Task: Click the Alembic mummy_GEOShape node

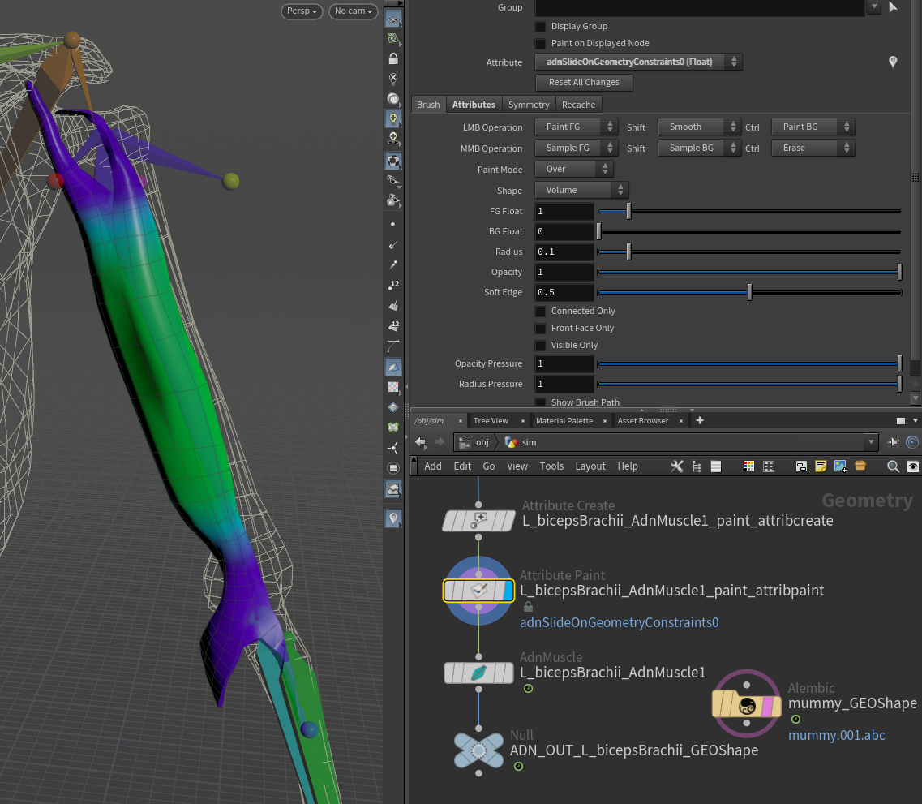Action: coord(746,704)
